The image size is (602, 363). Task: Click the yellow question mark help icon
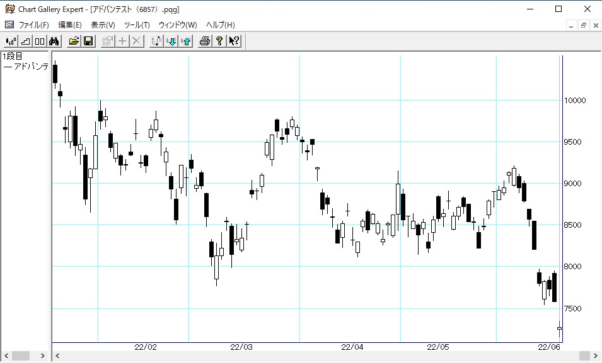pos(219,42)
